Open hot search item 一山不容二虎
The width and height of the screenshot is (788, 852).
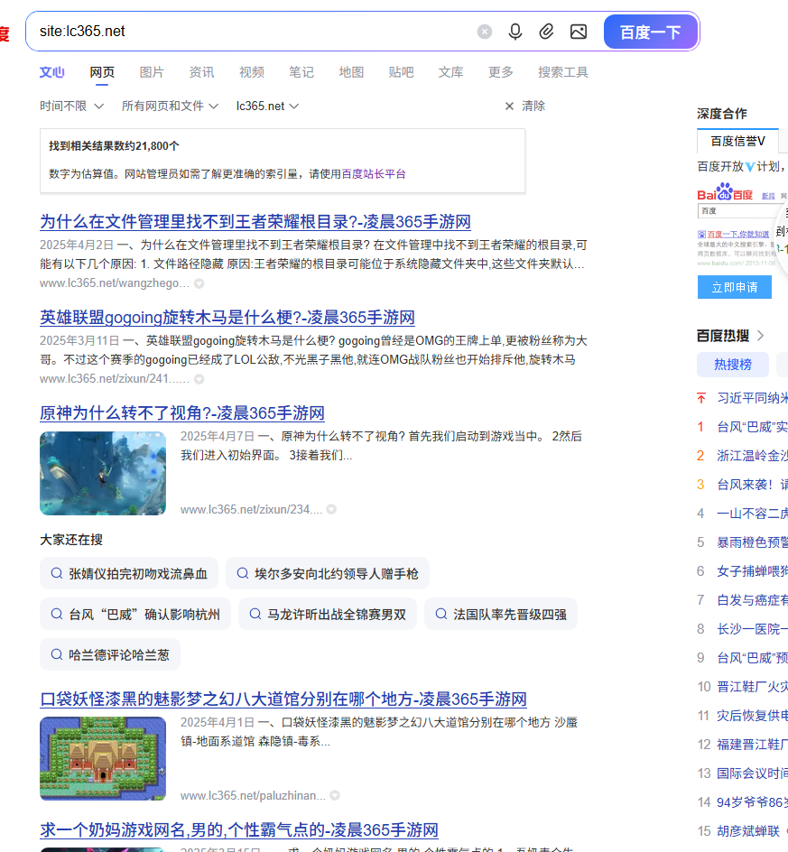point(752,514)
